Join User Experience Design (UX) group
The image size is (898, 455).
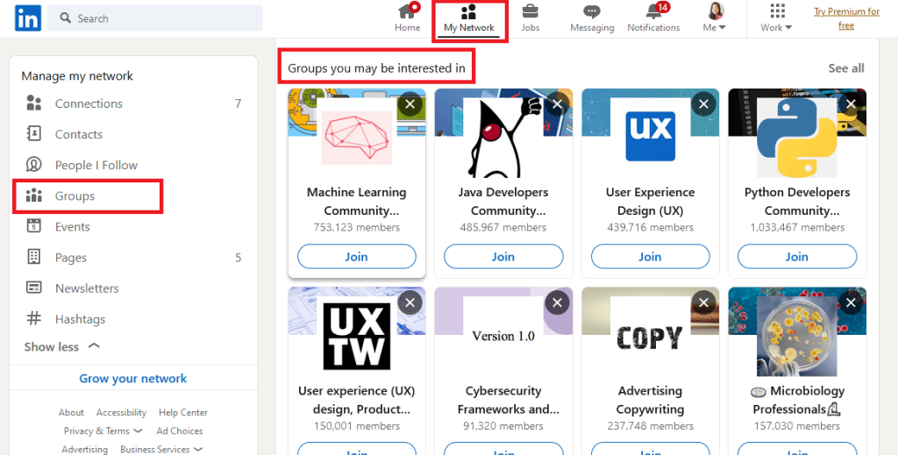(x=650, y=256)
